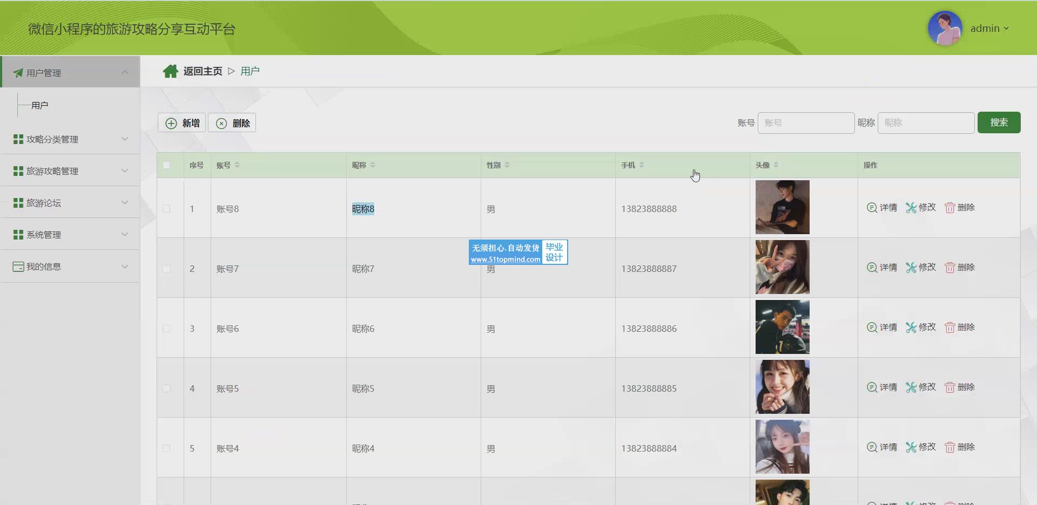
Task: Click the sort arrows on 账号 column
Action: pyautogui.click(x=237, y=165)
